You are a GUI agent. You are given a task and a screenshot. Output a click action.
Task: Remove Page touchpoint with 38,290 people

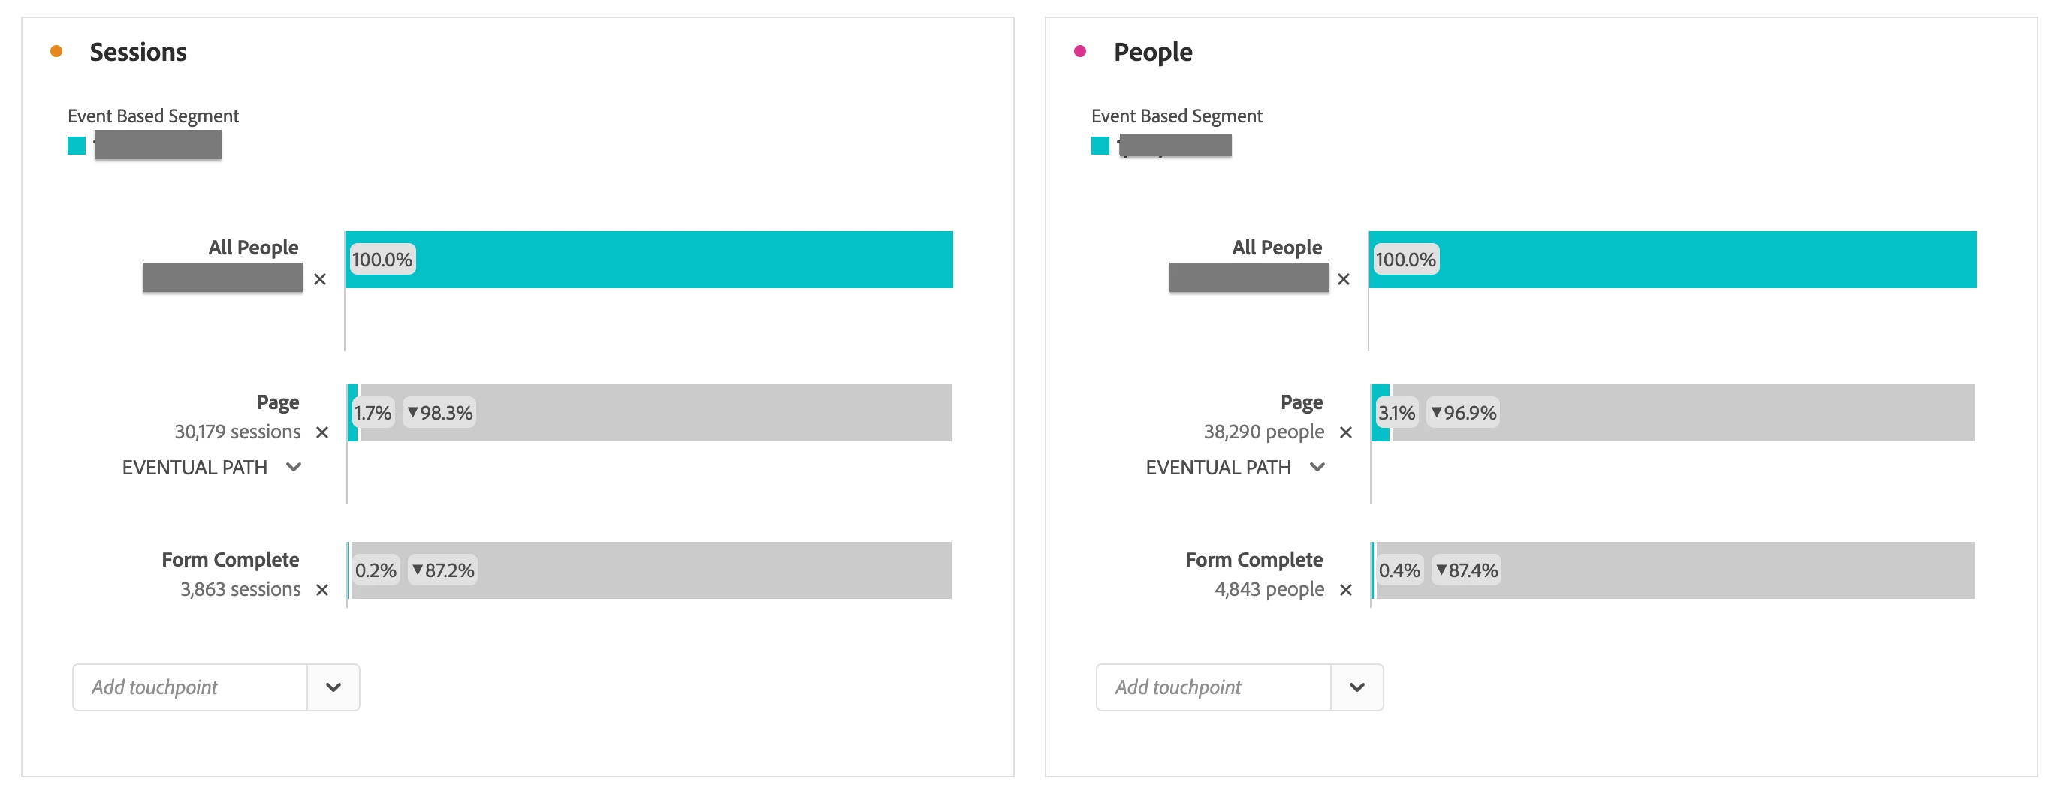(x=1346, y=432)
